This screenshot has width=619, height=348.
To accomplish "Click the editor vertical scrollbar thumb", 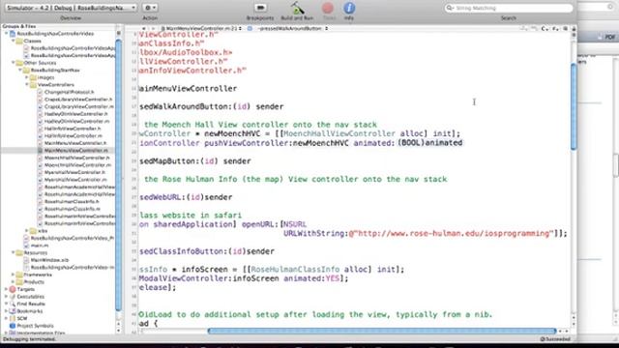I will coord(574,106).
